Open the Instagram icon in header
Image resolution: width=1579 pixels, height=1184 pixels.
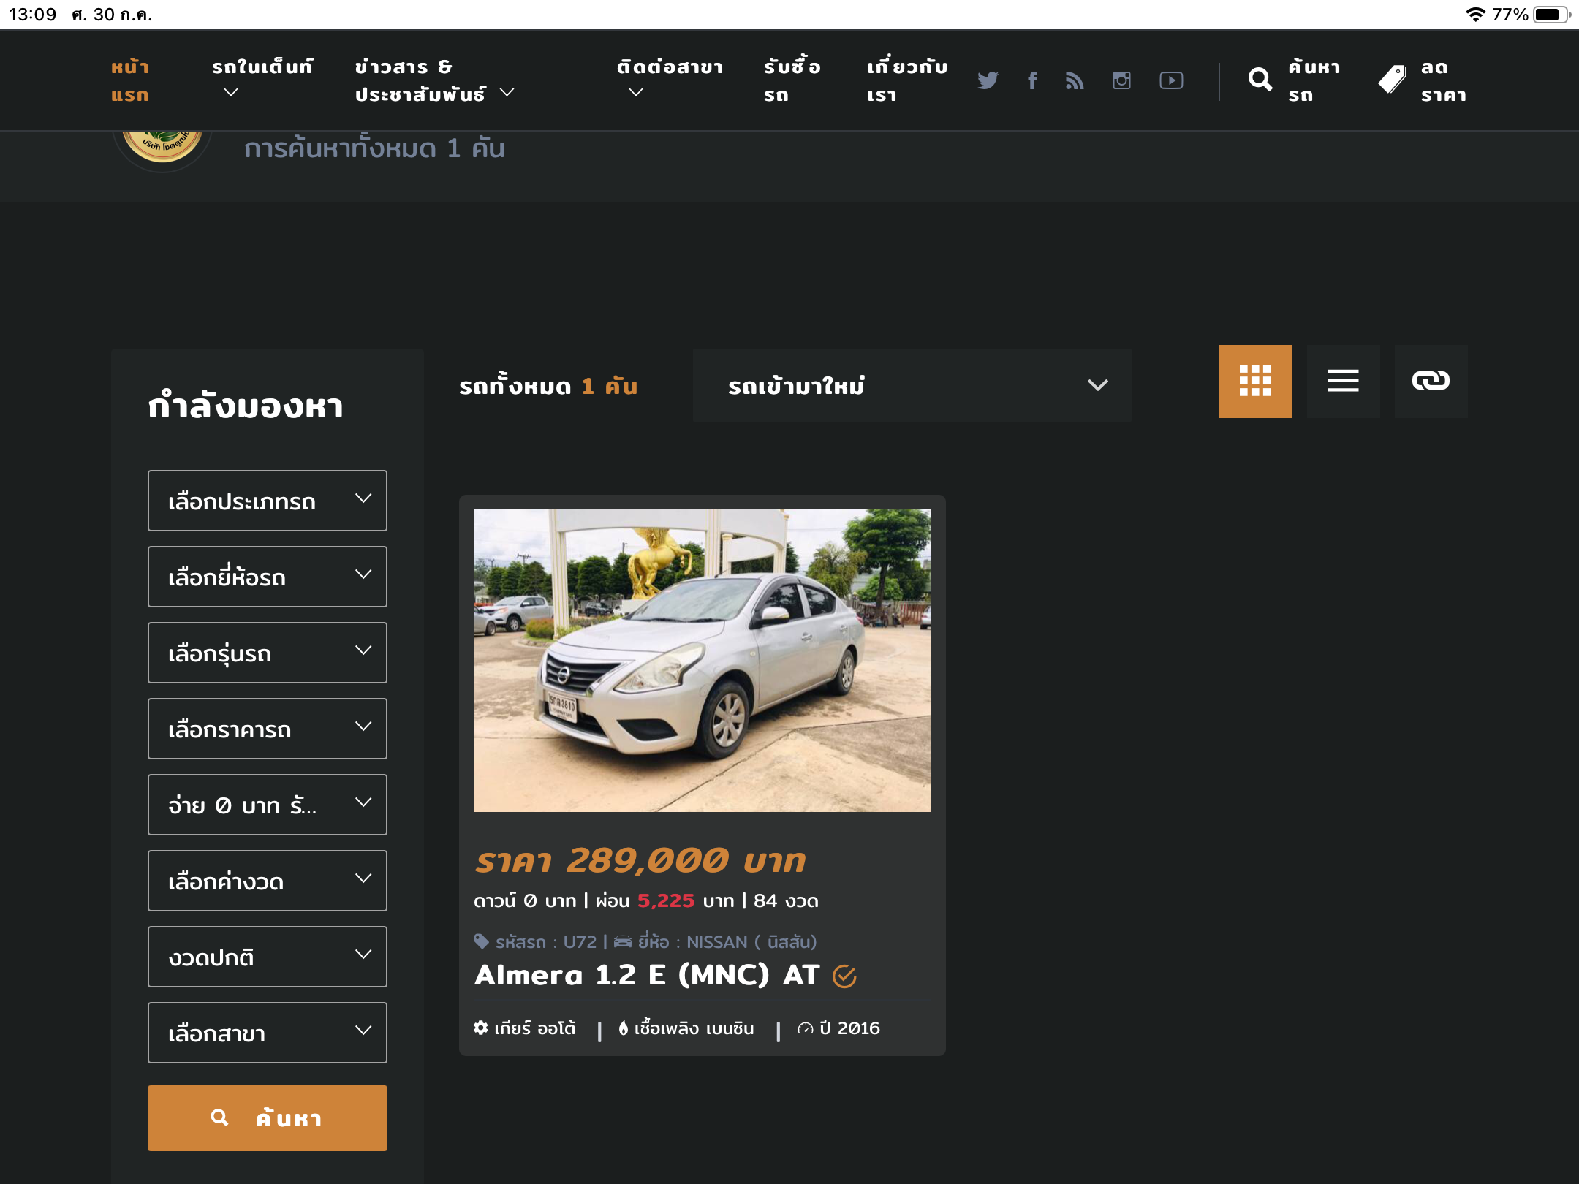(x=1121, y=80)
